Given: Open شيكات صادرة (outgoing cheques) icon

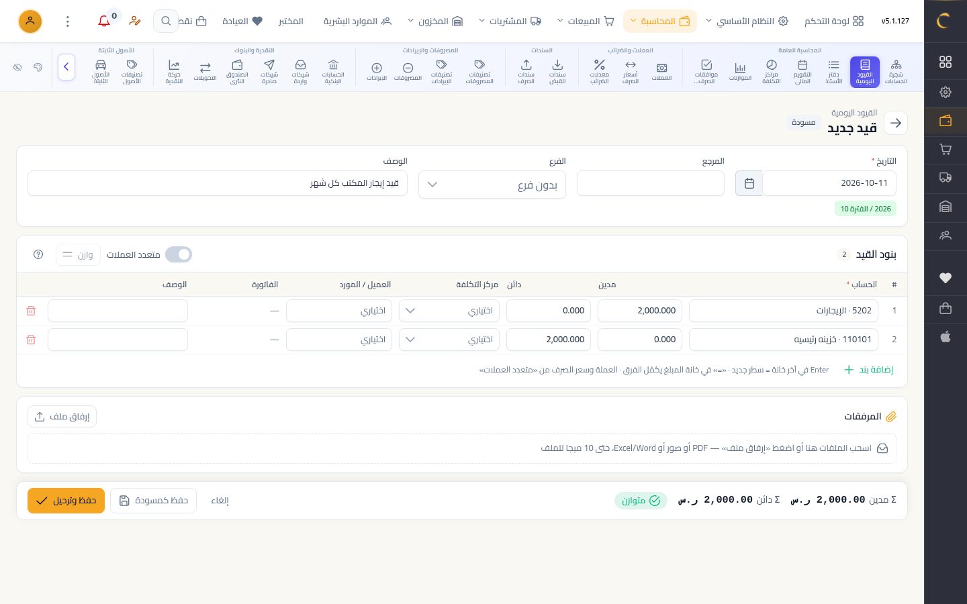Looking at the screenshot, I should pyautogui.click(x=269, y=72).
